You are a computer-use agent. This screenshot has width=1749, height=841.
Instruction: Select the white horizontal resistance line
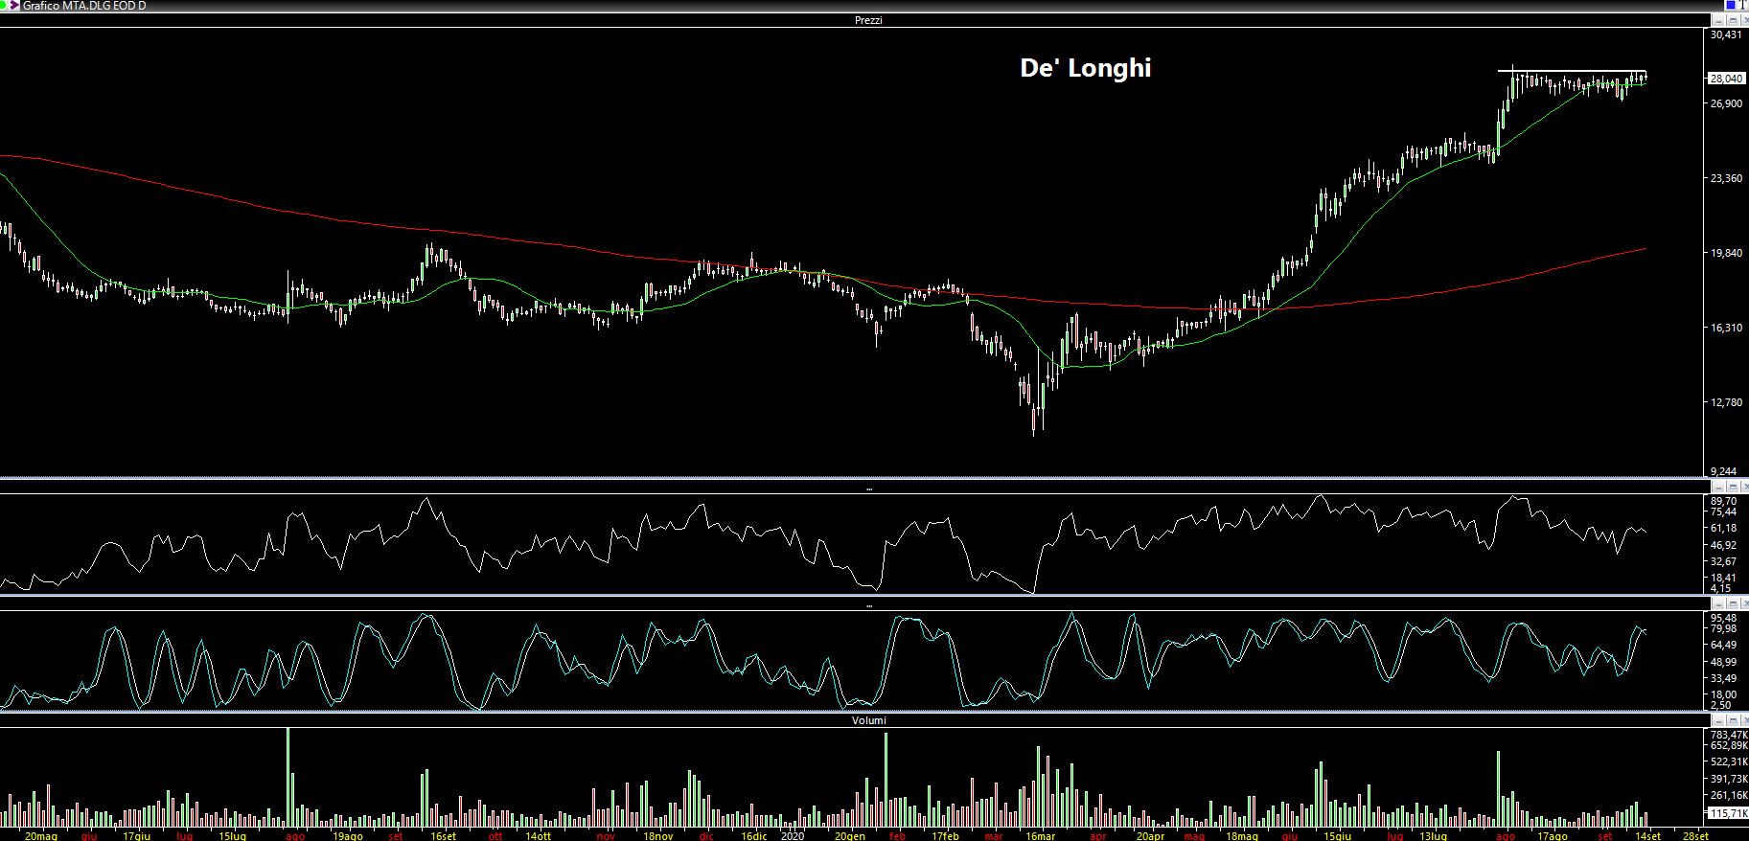tap(1572, 71)
